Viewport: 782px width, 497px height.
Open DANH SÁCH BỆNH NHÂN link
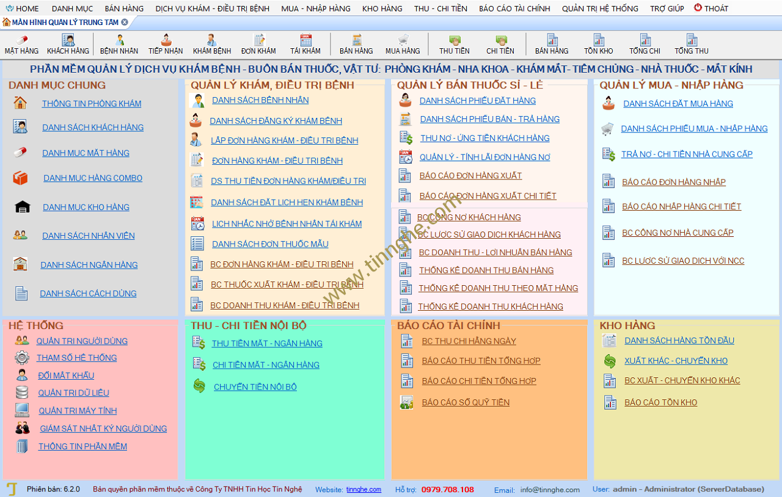coord(260,100)
